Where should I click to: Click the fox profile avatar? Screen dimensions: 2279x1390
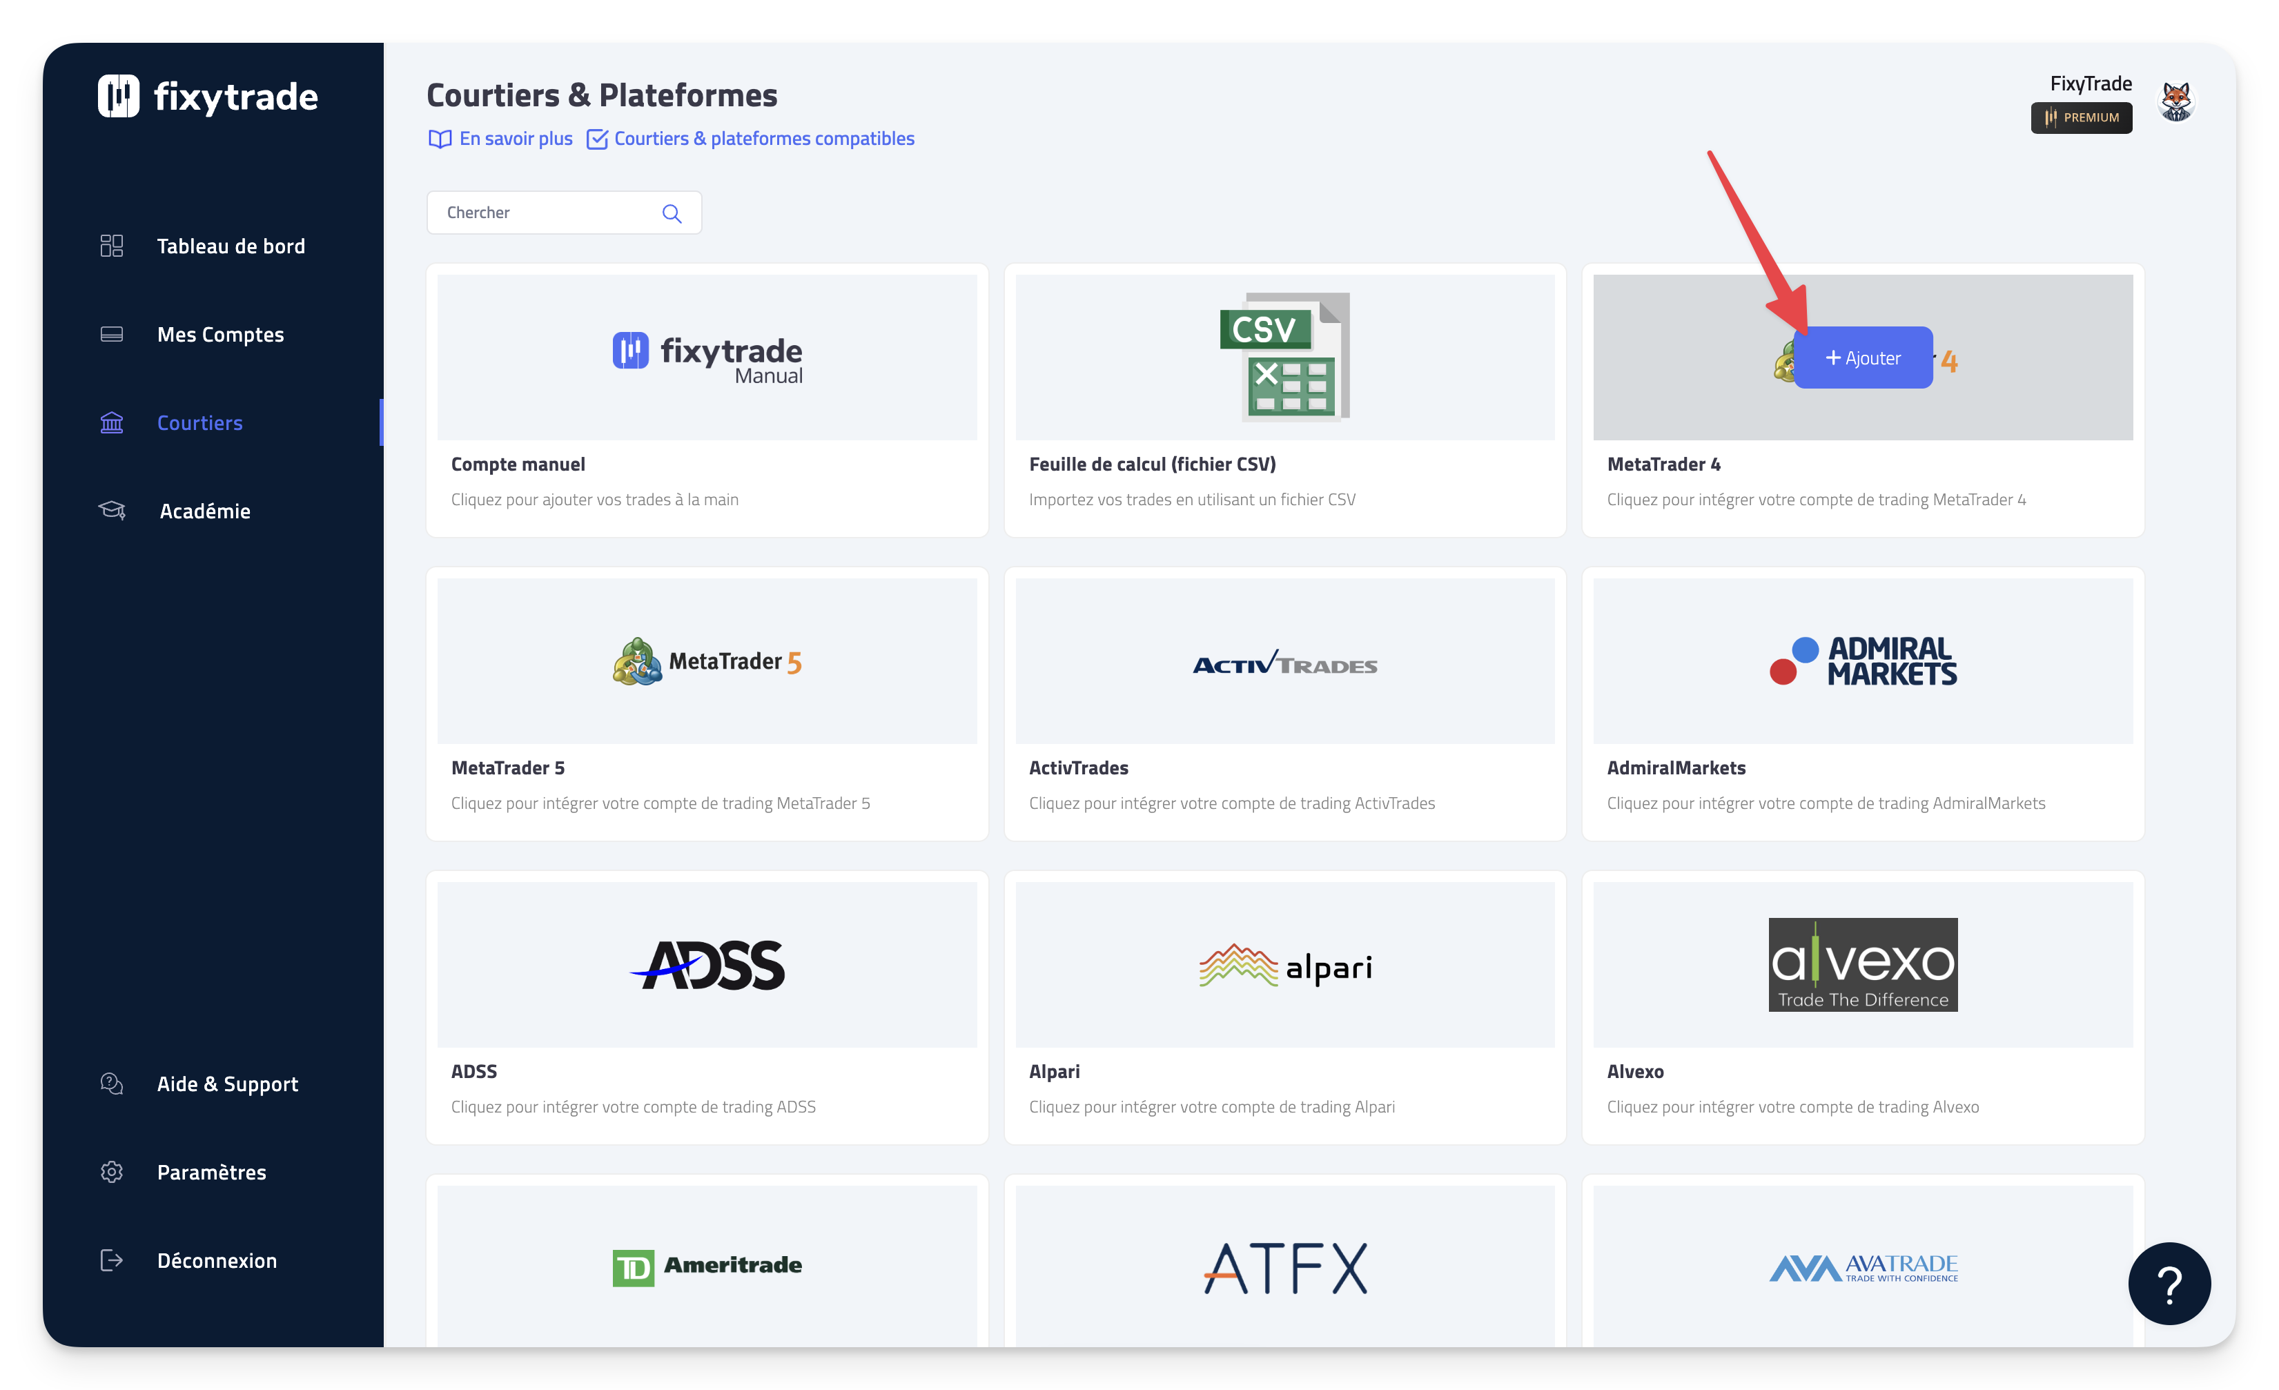click(x=2175, y=101)
